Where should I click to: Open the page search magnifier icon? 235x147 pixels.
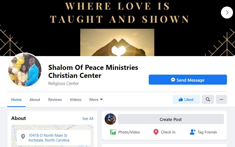[208, 99]
